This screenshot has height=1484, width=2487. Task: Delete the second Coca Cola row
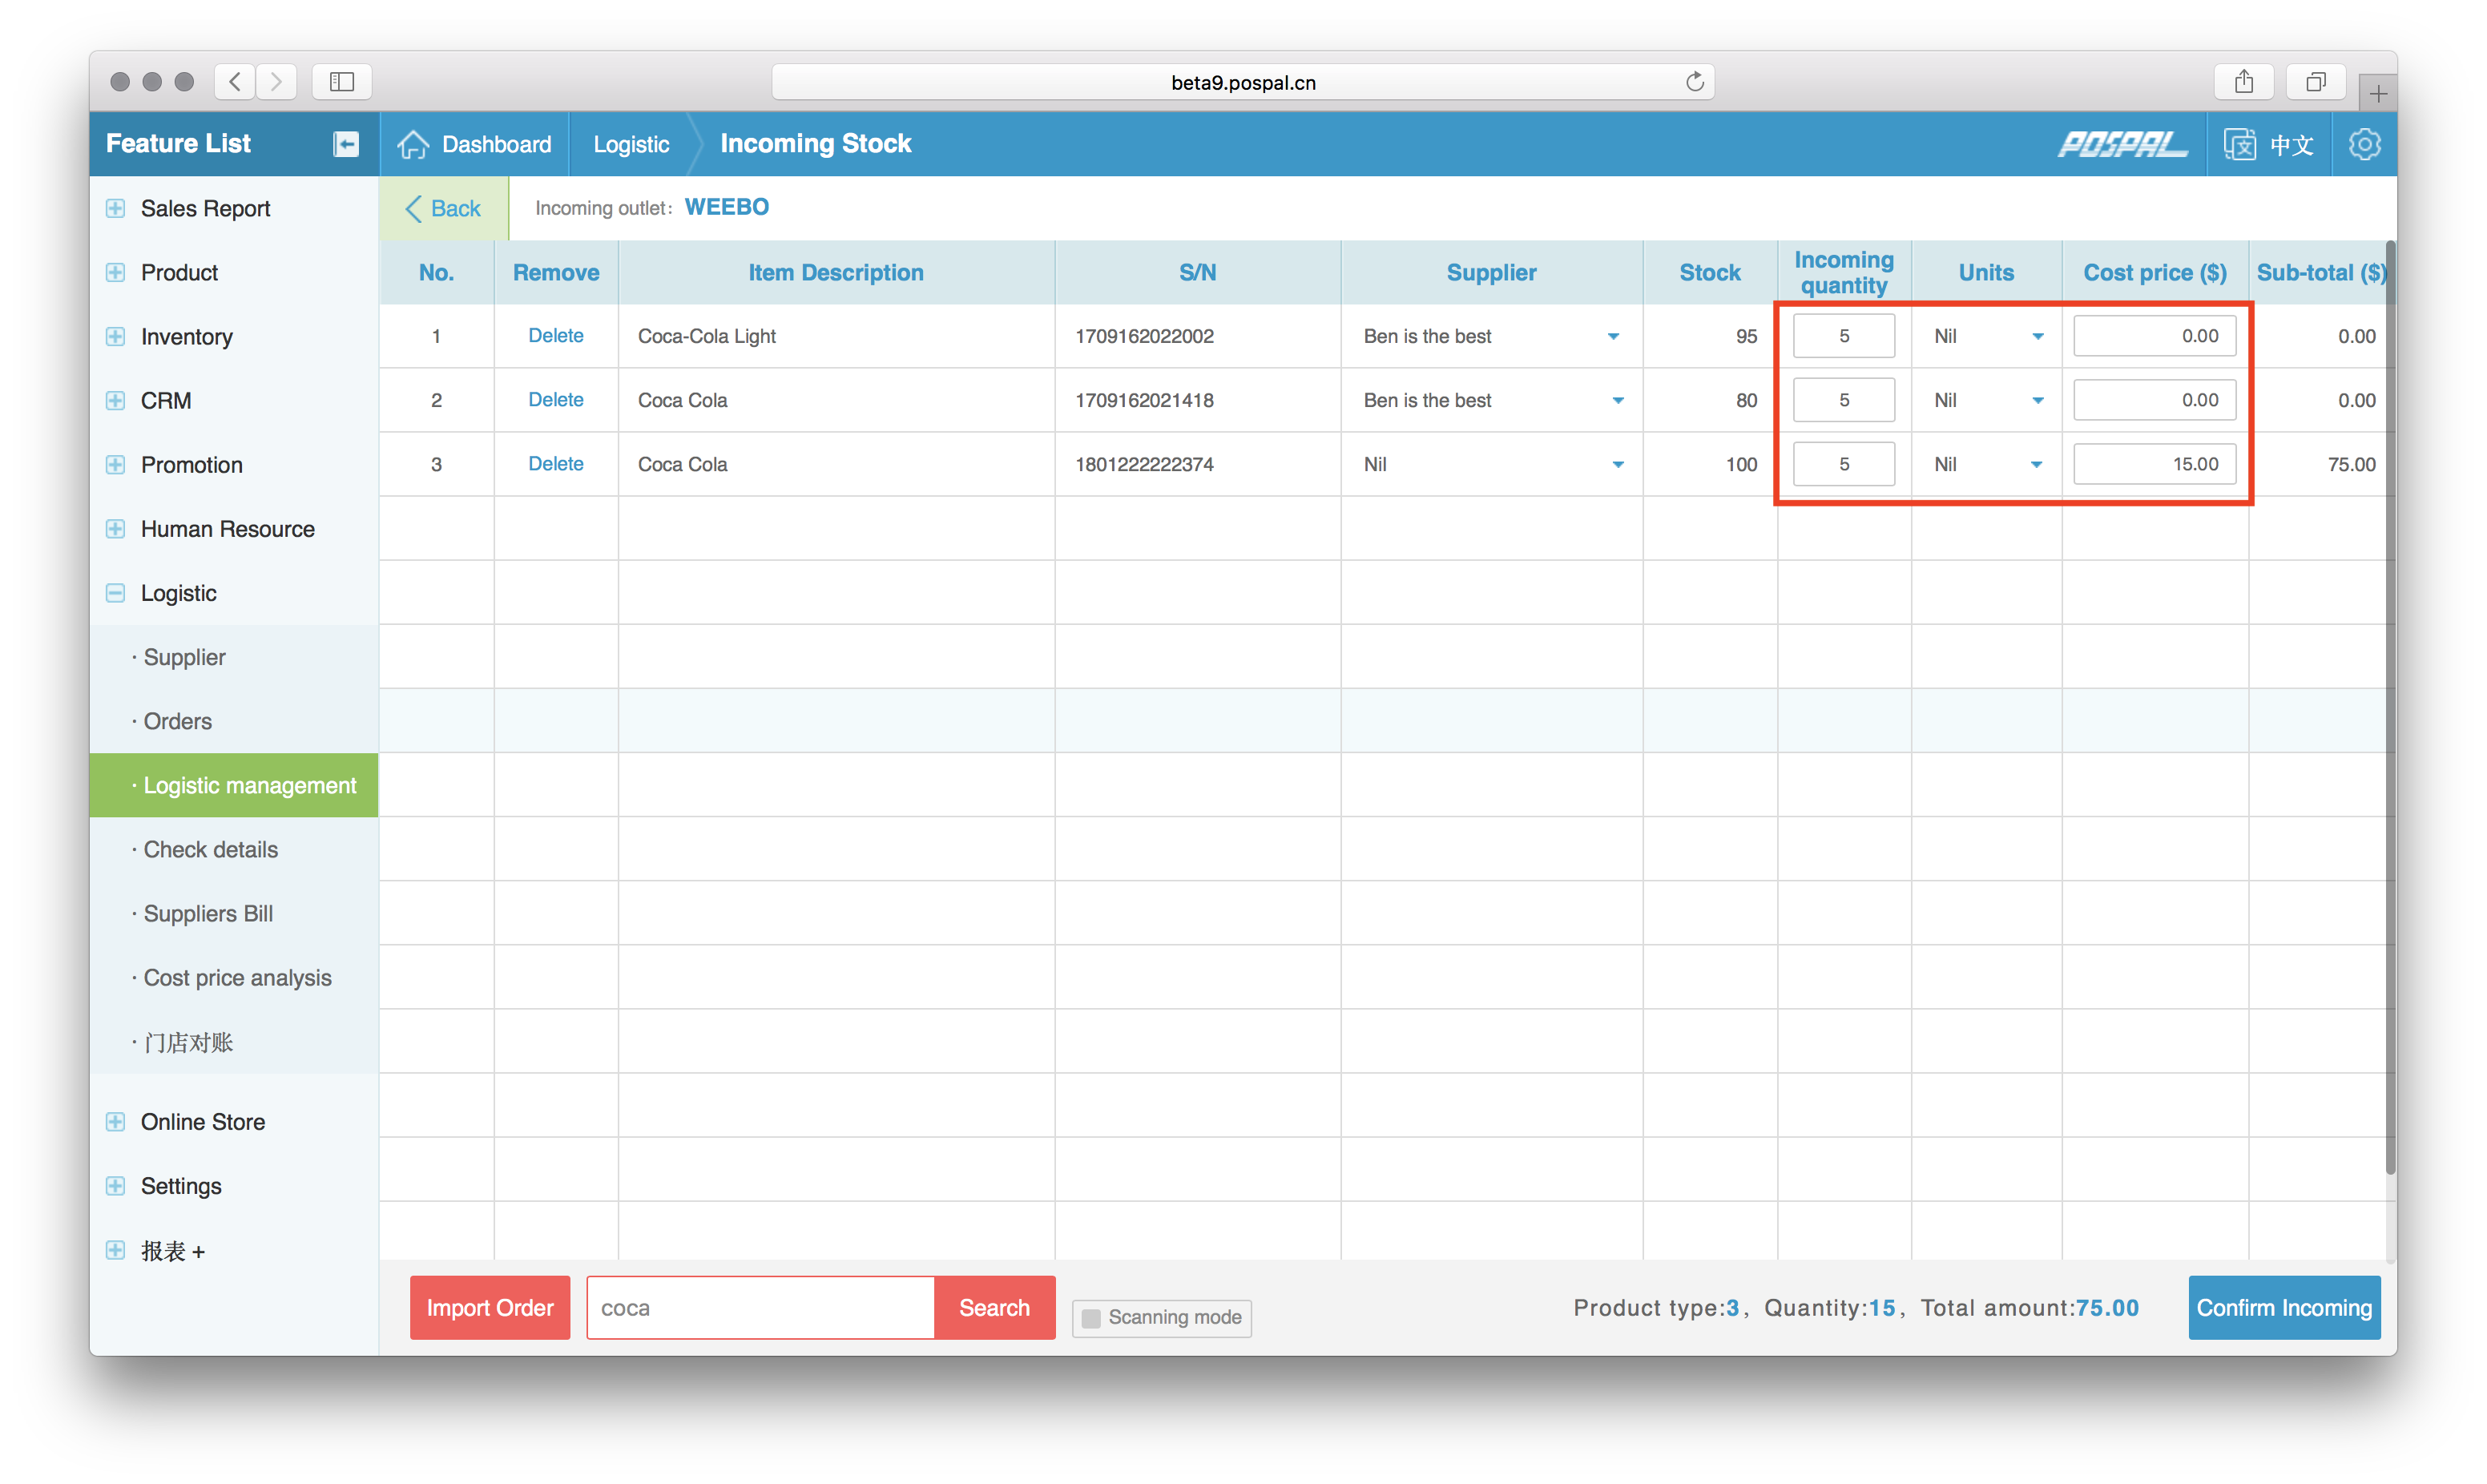tap(556, 464)
